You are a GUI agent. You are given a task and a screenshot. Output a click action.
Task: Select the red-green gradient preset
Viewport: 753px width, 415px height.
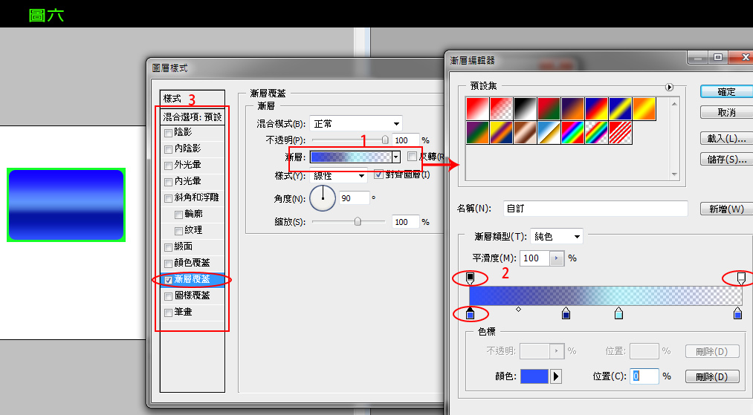[x=549, y=108]
